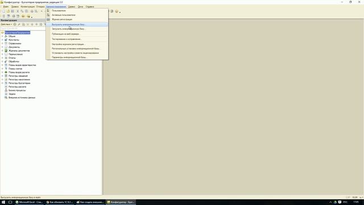
Task: Click the yellow debug-start icon with dropdown arrow
Action: [x=28, y=16]
